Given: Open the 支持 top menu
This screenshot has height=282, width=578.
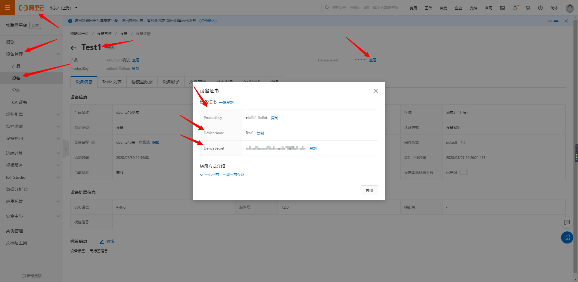Looking at the screenshot, I should pos(474,8).
